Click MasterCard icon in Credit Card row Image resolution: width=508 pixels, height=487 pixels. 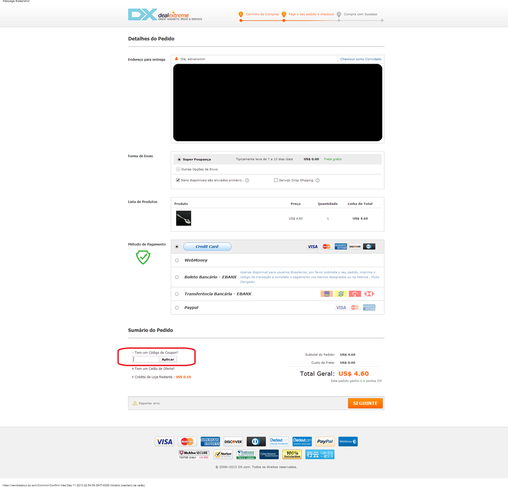click(x=327, y=247)
